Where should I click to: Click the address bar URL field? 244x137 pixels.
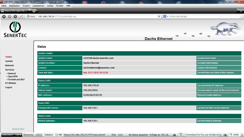click(97, 16)
